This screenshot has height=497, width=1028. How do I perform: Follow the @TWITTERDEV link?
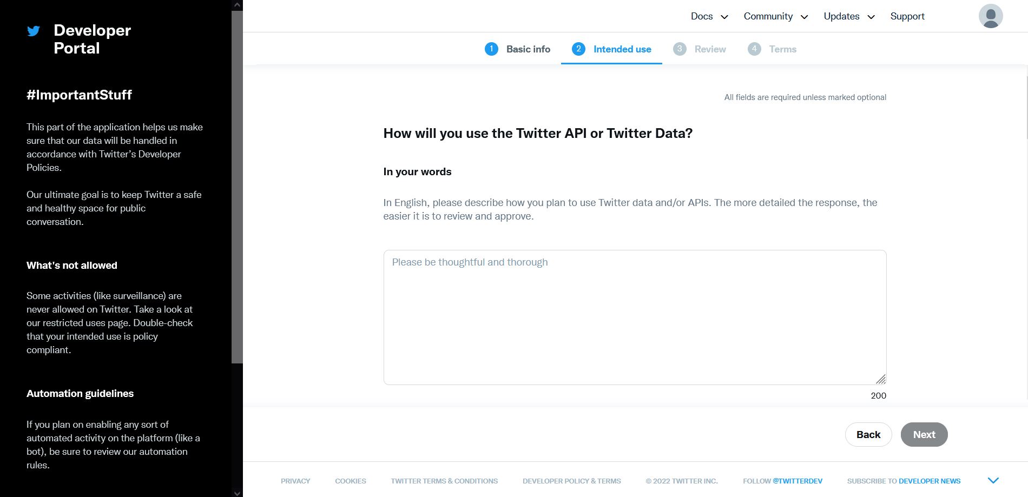[798, 481]
